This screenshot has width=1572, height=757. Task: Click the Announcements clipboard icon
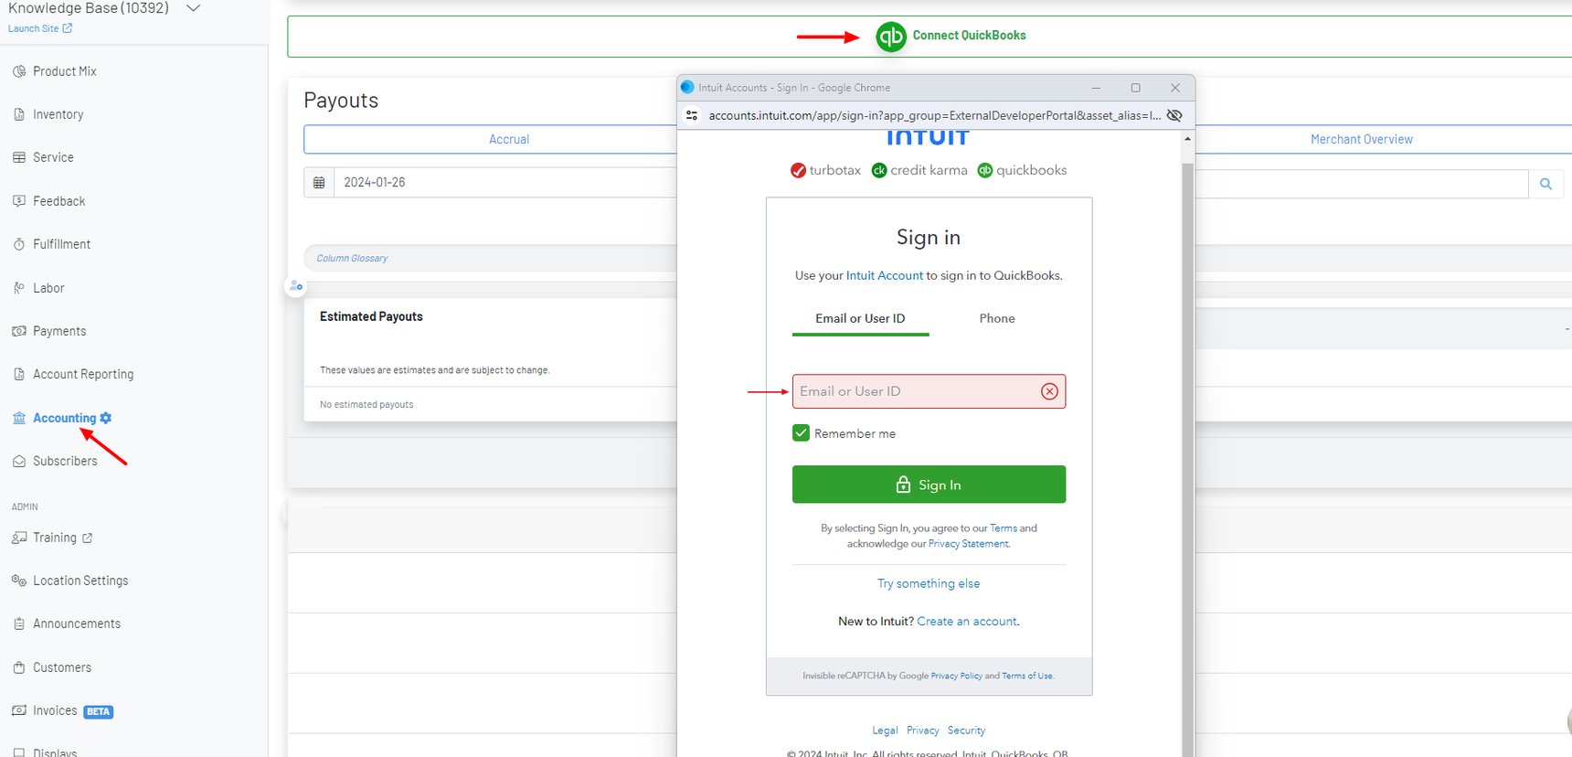tap(19, 624)
